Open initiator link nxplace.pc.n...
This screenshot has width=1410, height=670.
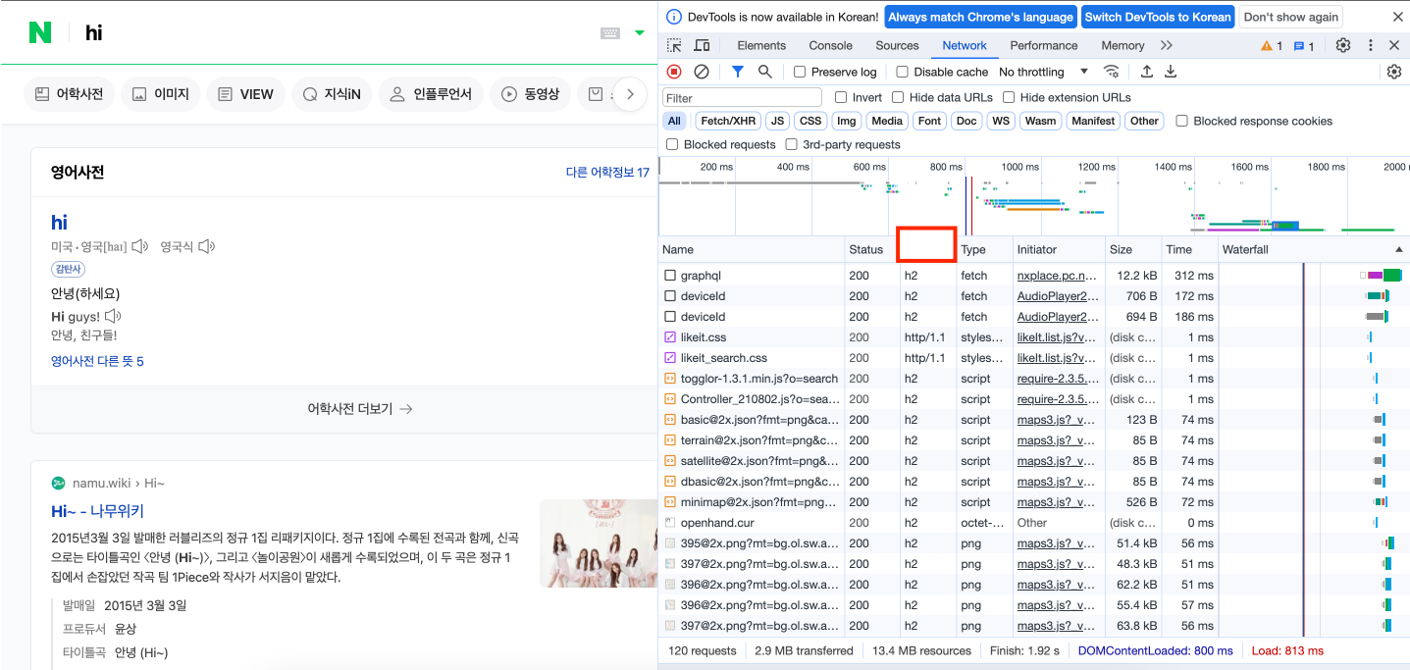click(1057, 276)
